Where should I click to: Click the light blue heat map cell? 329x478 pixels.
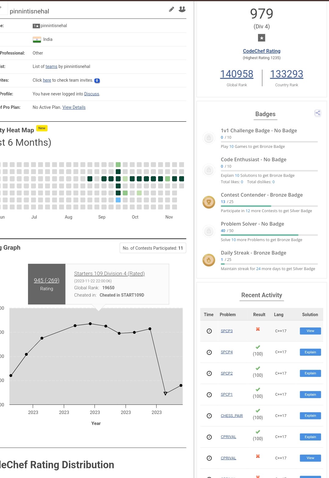tap(118, 200)
